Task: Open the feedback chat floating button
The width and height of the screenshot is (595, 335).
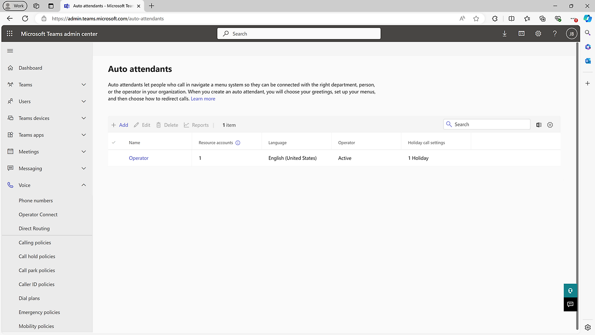Action: click(x=570, y=304)
